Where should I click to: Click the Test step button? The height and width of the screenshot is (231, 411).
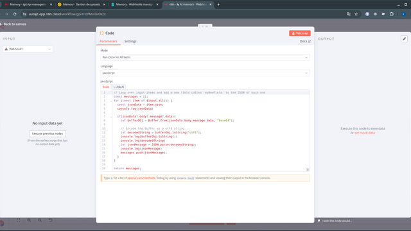click(300, 33)
